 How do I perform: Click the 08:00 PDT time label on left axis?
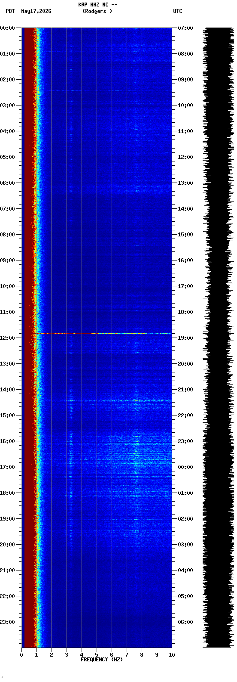[7, 235]
